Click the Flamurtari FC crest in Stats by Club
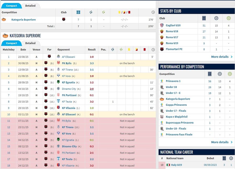 (x=162, y=49)
